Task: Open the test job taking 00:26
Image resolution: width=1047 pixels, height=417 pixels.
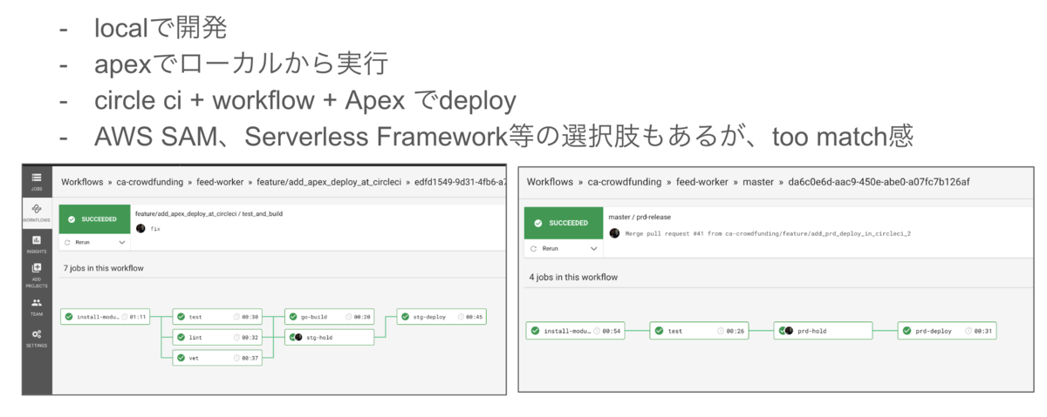Action: pos(698,331)
